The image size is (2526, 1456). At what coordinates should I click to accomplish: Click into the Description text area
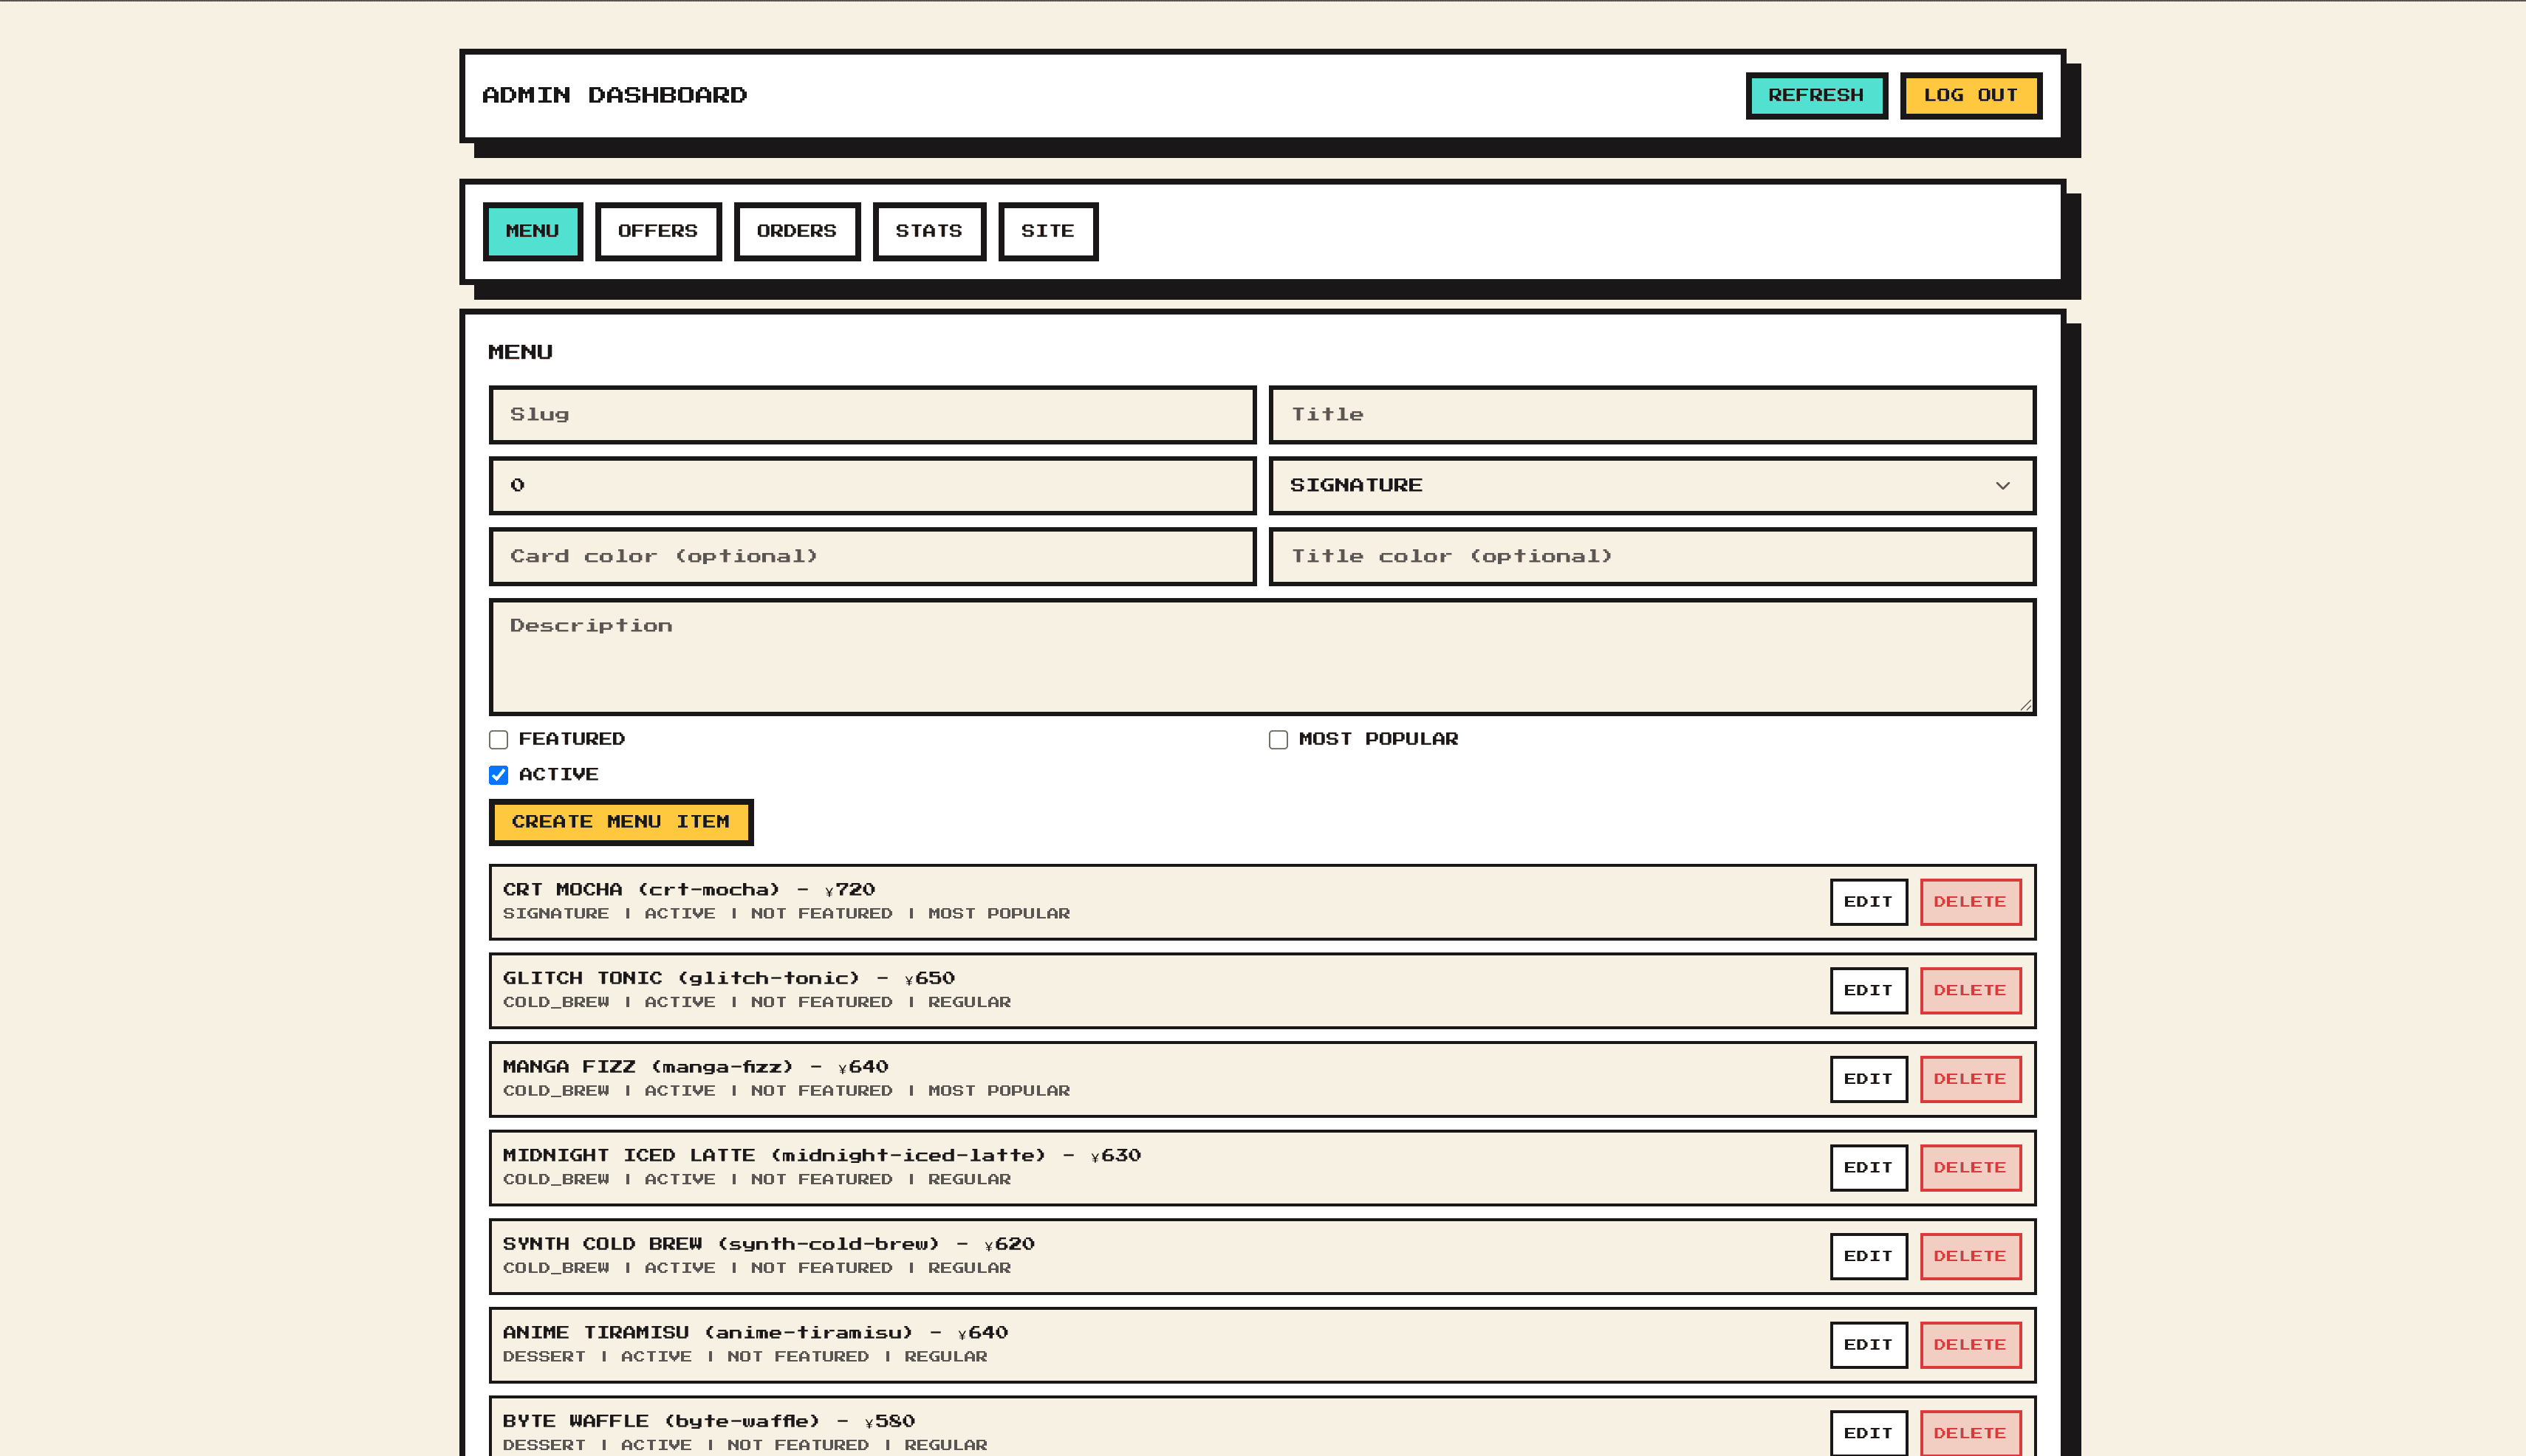click(x=1262, y=657)
